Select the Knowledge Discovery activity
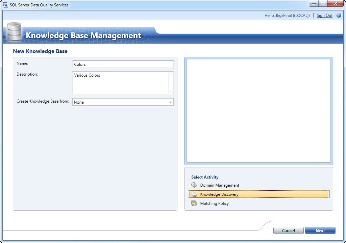The image size is (346, 243). 258,194
